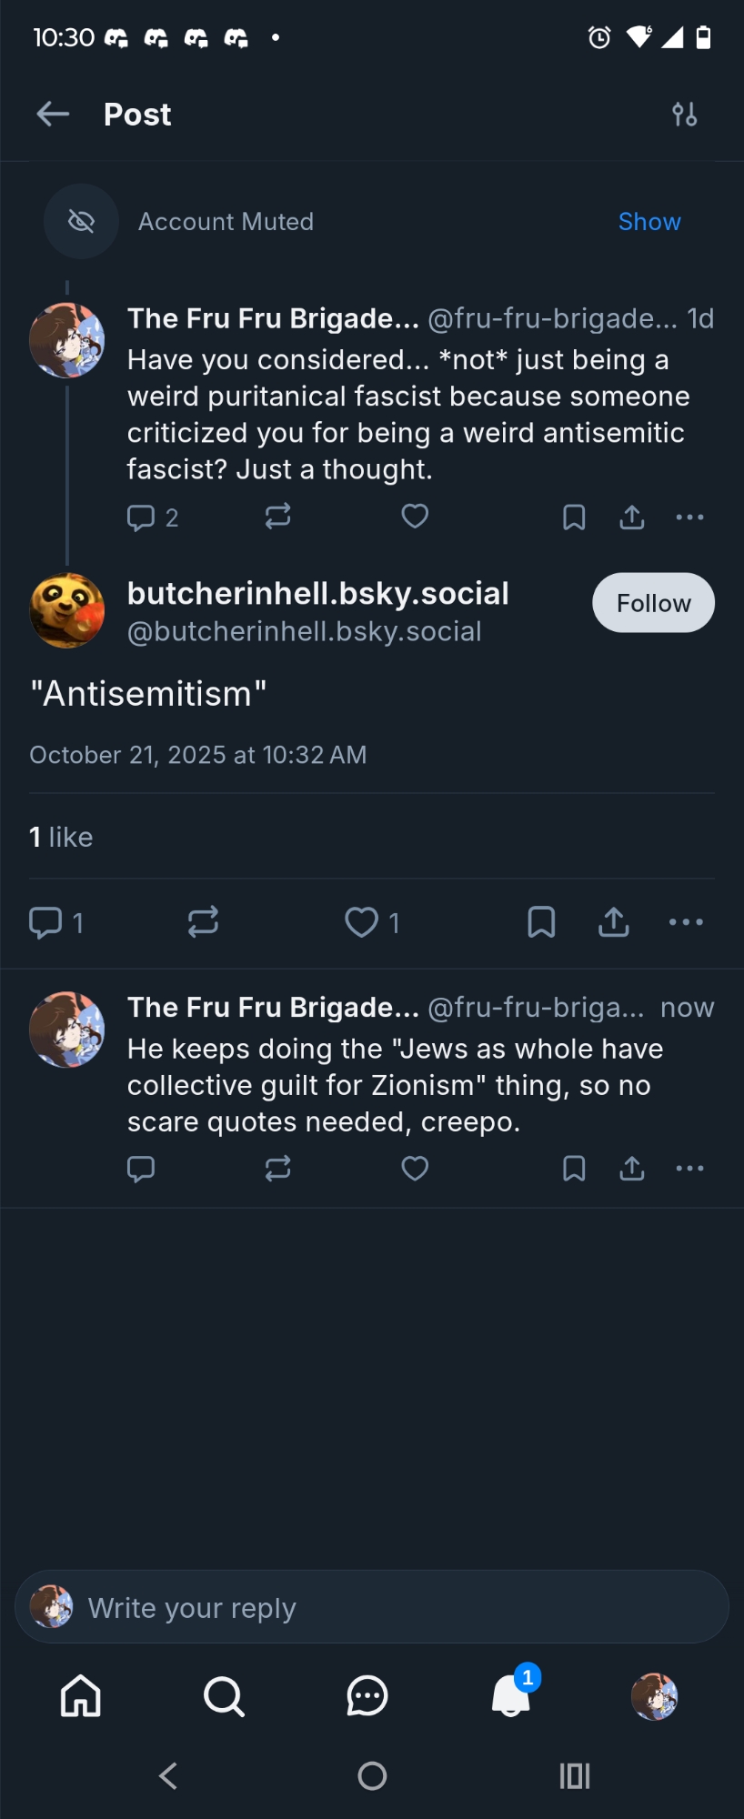
Task: Open the Chat messages tab
Action: (367, 1696)
